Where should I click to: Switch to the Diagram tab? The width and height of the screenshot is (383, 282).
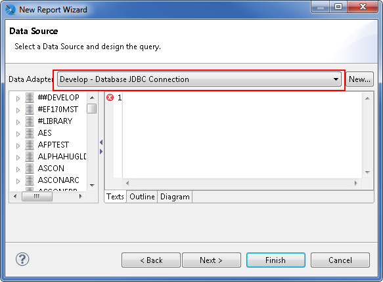(175, 197)
